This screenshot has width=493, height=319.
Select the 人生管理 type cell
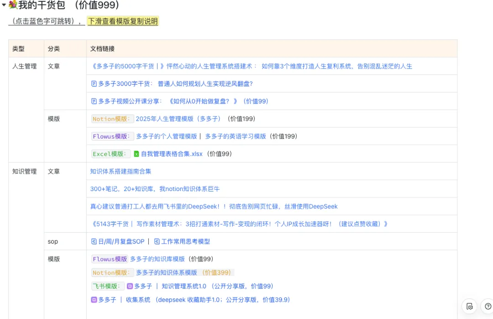coord(26,110)
